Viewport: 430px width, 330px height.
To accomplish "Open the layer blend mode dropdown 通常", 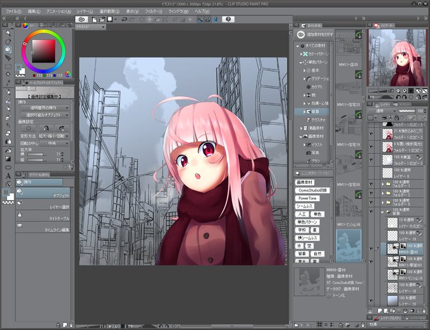I will pyautogui.click(x=382, y=111).
